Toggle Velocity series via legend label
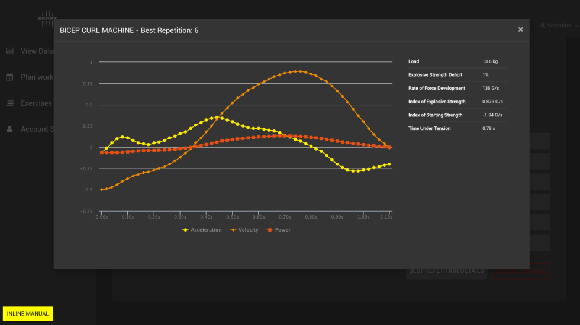The height and width of the screenshot is (325, 580). 249,230
